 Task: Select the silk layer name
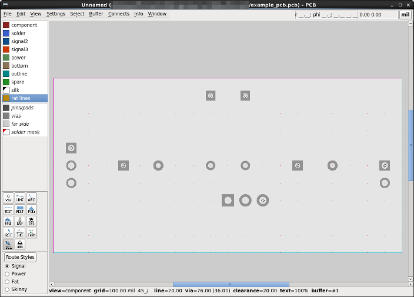(x=15, y=90)
